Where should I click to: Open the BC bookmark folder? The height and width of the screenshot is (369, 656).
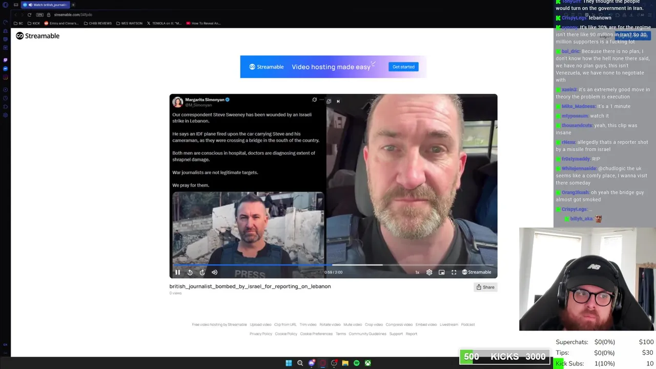click(x=18, y=23)
